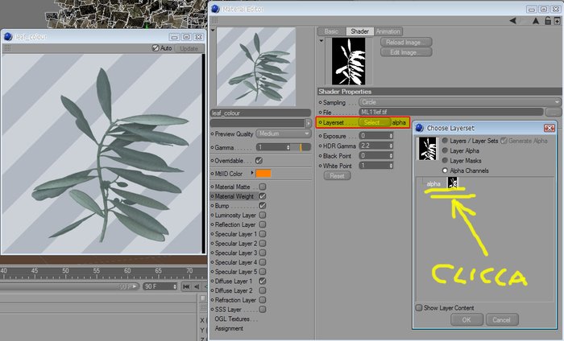Image resolution: width=564 pixels, height=341 pixels.
Task: Click the grip handle icon in leaf_colour window
Action: [6, 48]
